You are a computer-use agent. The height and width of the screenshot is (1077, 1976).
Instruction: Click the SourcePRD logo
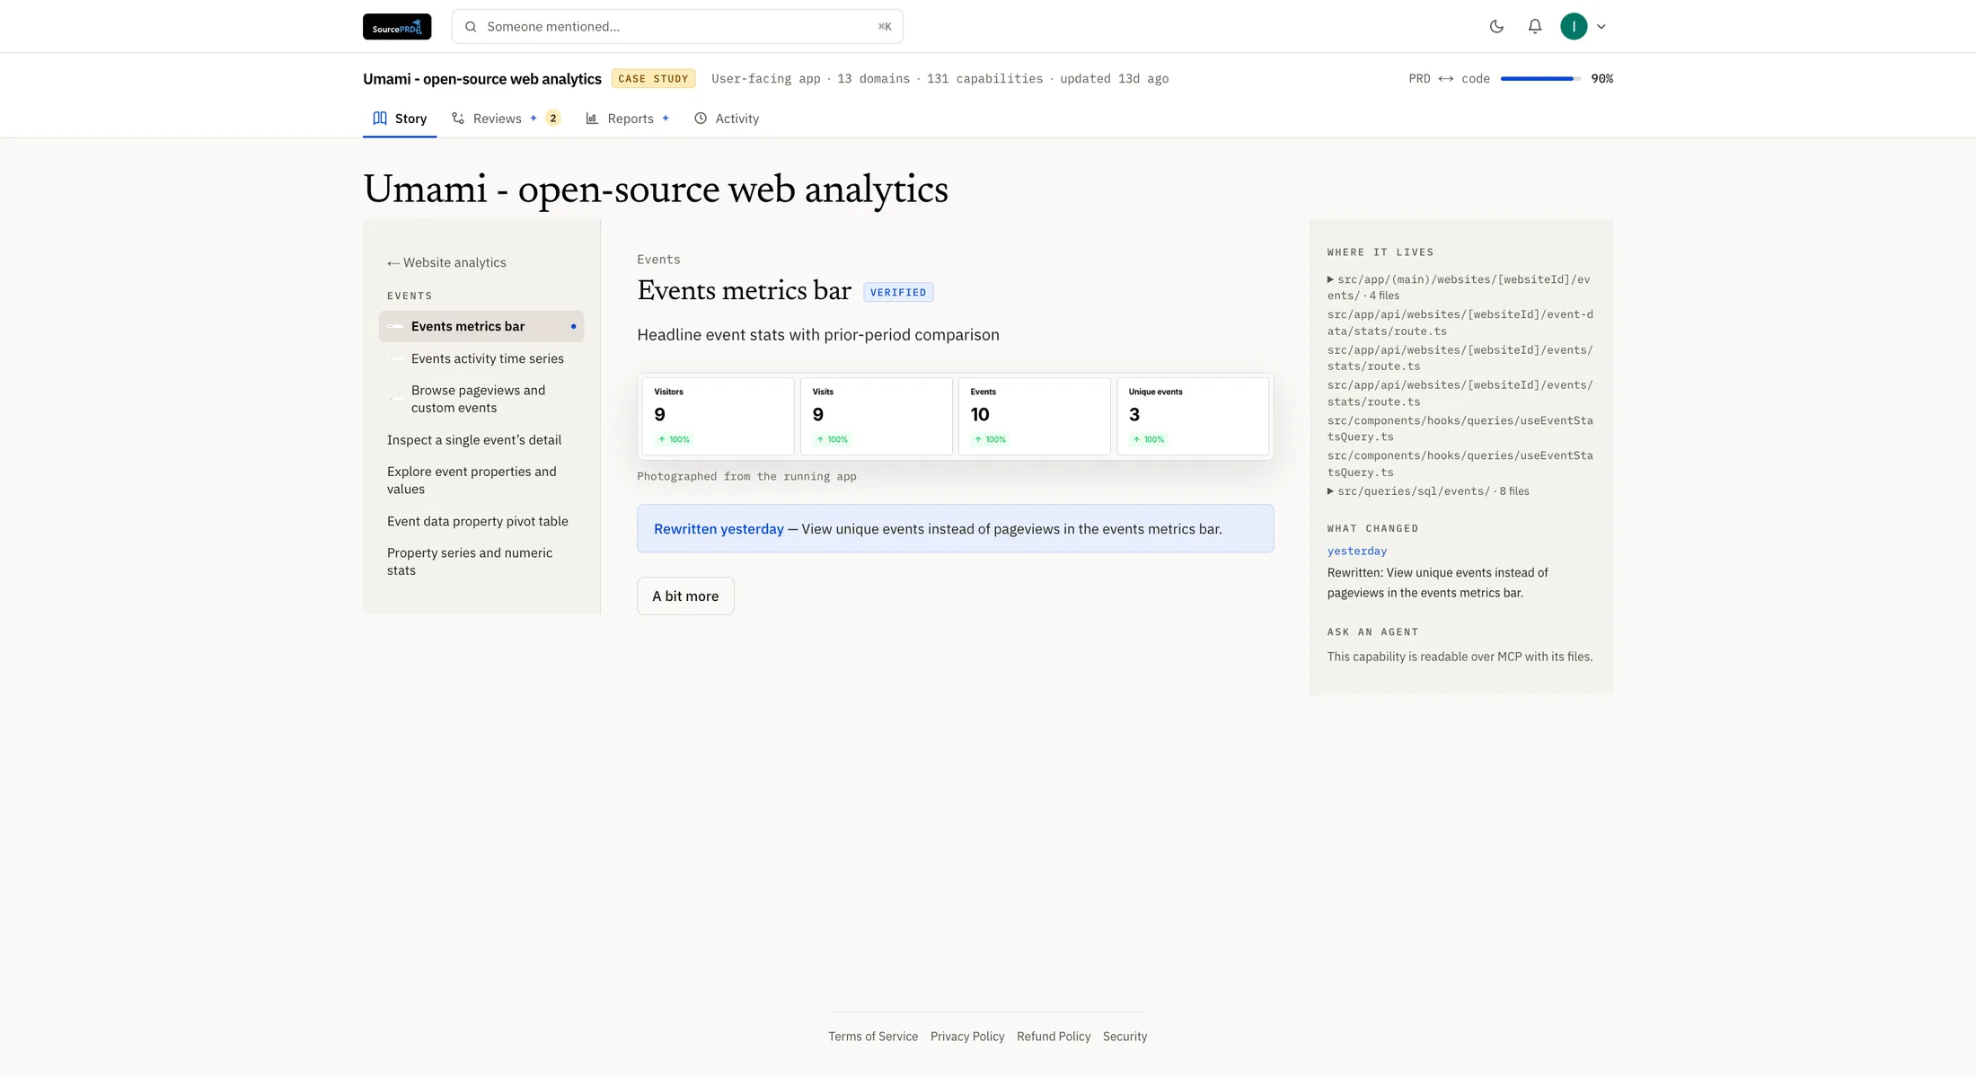pos(397,27)
